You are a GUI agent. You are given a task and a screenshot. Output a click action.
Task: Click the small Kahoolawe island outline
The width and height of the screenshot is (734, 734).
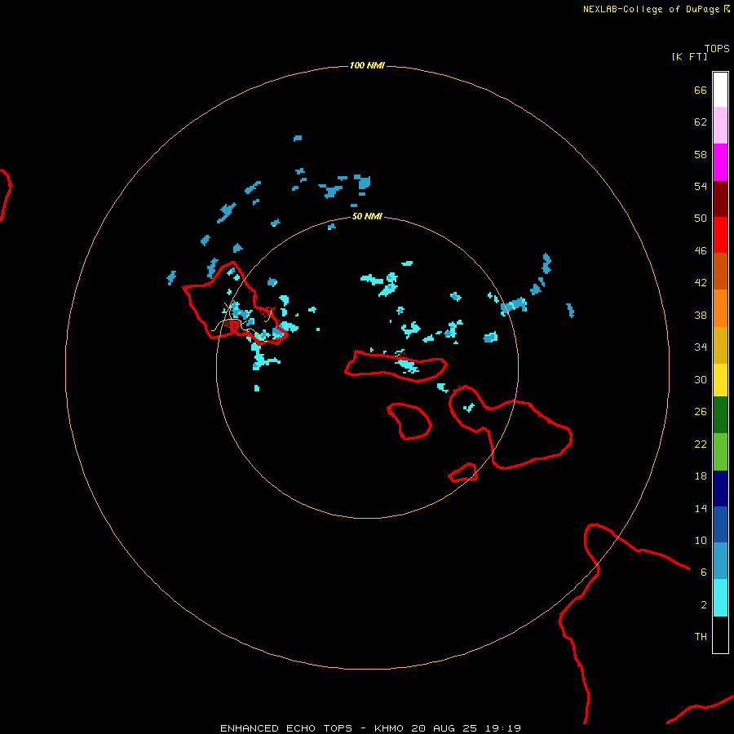click(463, 472)
